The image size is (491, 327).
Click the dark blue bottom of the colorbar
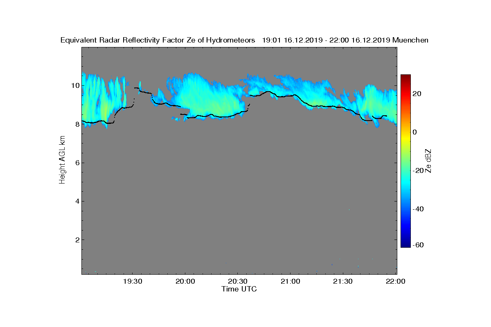tap(405, 245)
